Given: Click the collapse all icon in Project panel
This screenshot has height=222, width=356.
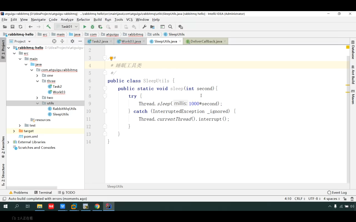Looking at the screenshot, I should (x=62, y=41).
